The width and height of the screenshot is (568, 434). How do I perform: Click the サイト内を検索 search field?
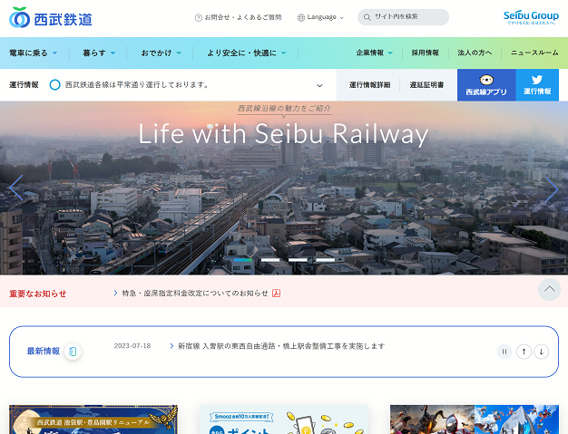pyautogui.click(x=403, y=17)
